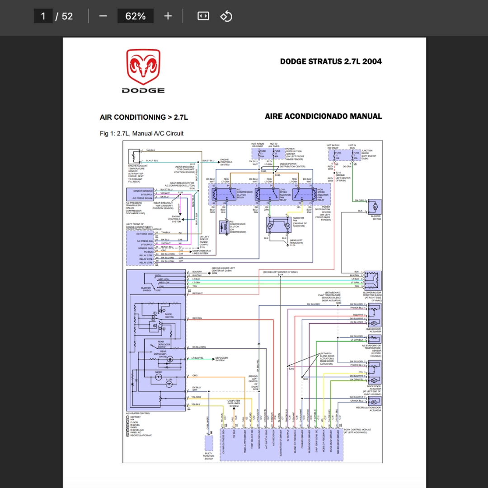The height and width of the screenshot is (488, 488).
Task: Click the Blower Motor symbol in diagram
Action: click(x=375, y=206)
